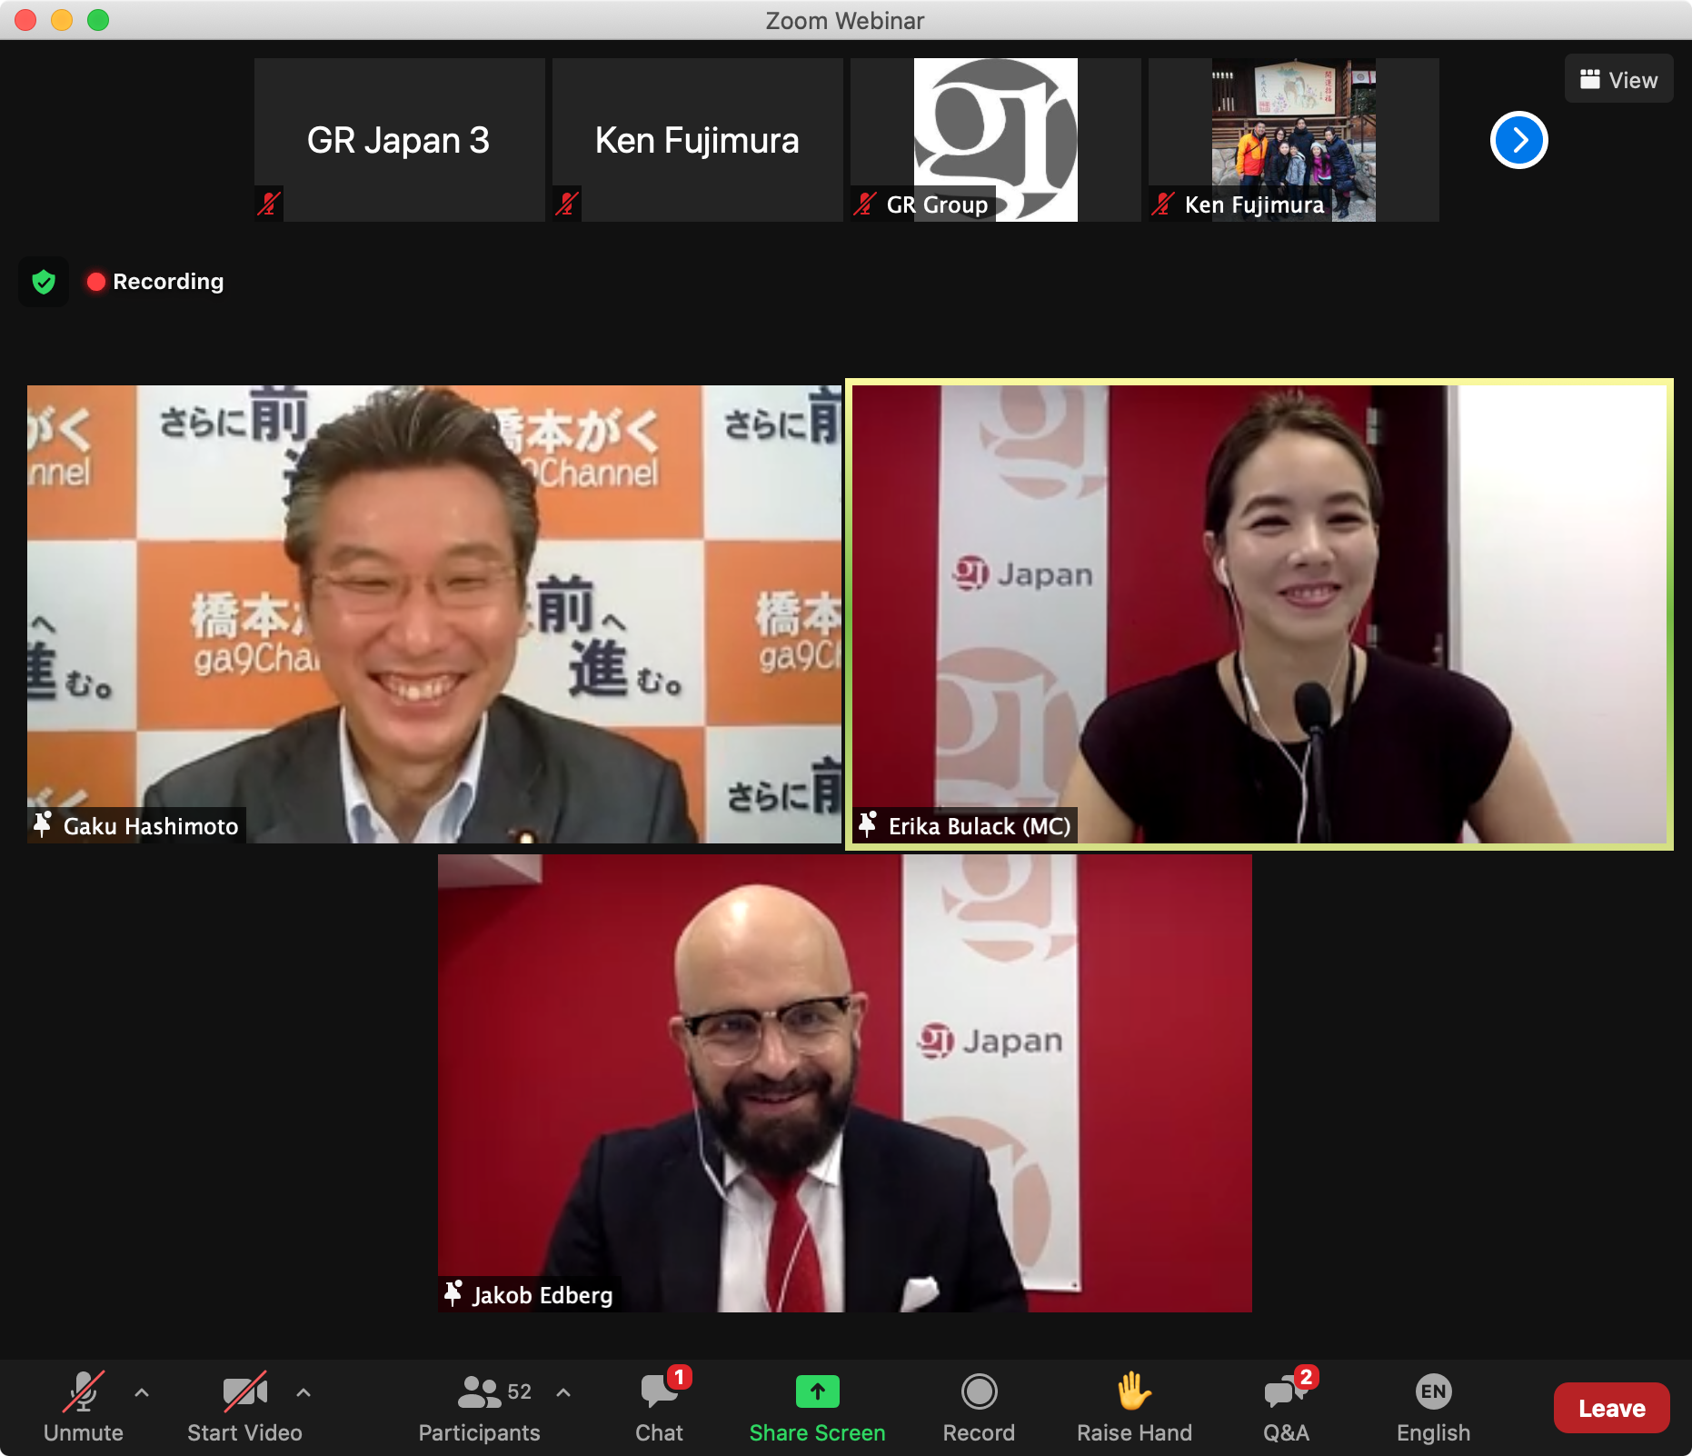Share Screen with the green arrow icon
The image size is (1692, 1456).
[817, 1407]
